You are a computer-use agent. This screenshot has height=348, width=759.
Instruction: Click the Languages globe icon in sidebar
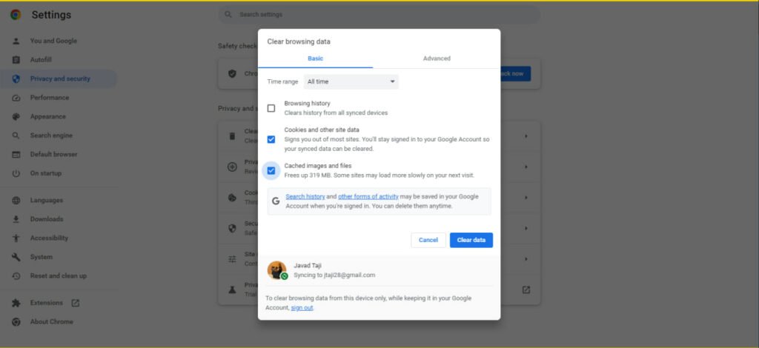16,201
